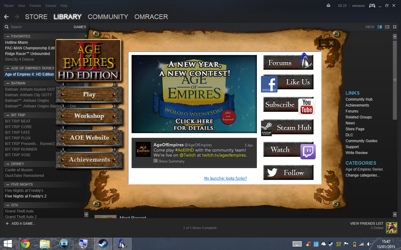The image size is (401, 250).
Task: Open the Help menu
Action: pyautogui.click(x=64, y=6)
